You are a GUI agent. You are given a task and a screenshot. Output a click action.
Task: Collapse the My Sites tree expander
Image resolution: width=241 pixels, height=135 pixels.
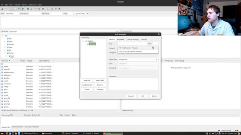83,41
